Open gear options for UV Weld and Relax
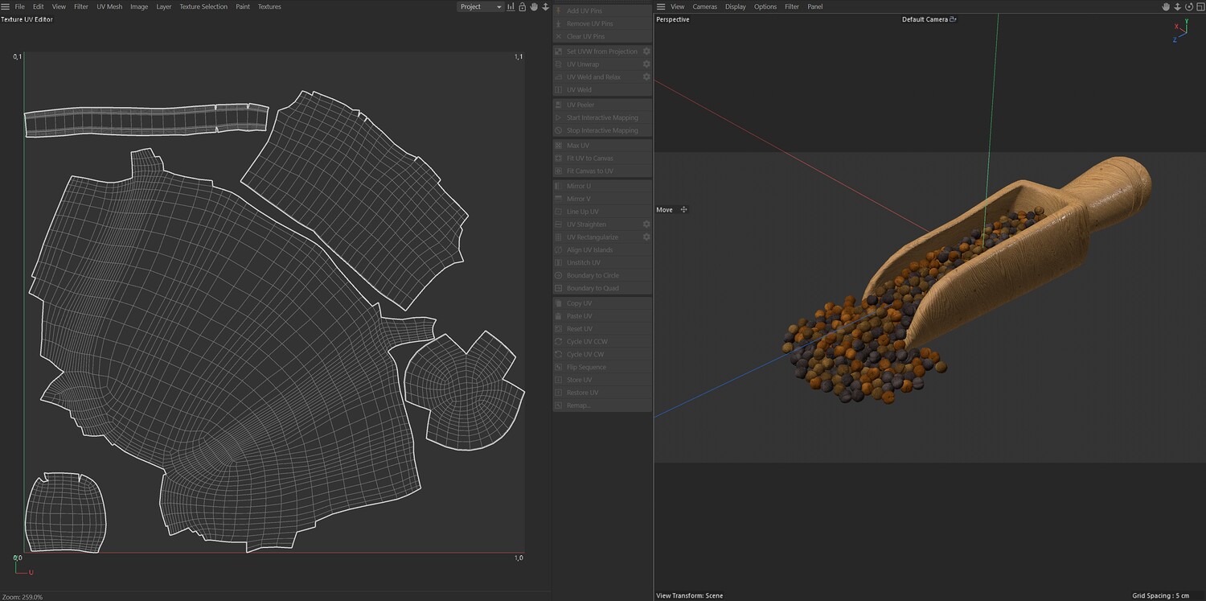 646,77
